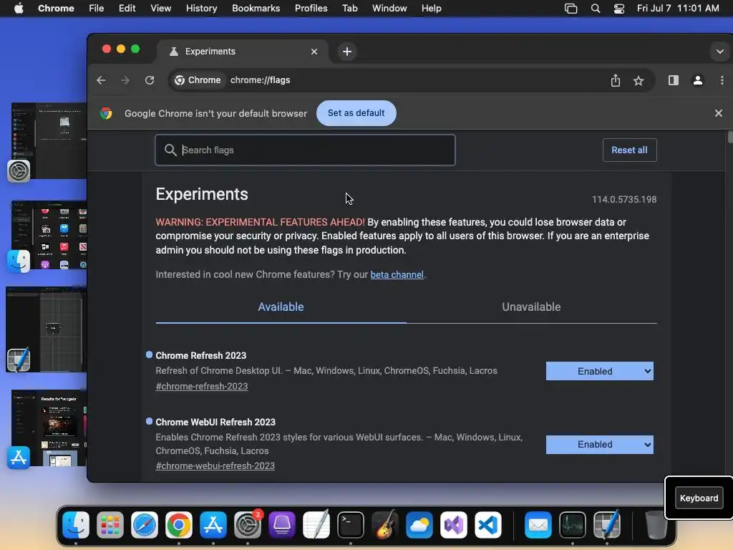Image resolution: width=733 pixels, height=550 pixels.
Task: Click the Chrome site info chip
Action: click(198, 80)
